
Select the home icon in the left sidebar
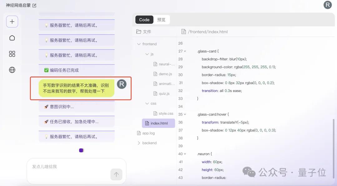pyautogui.click(x=12, y=38)
